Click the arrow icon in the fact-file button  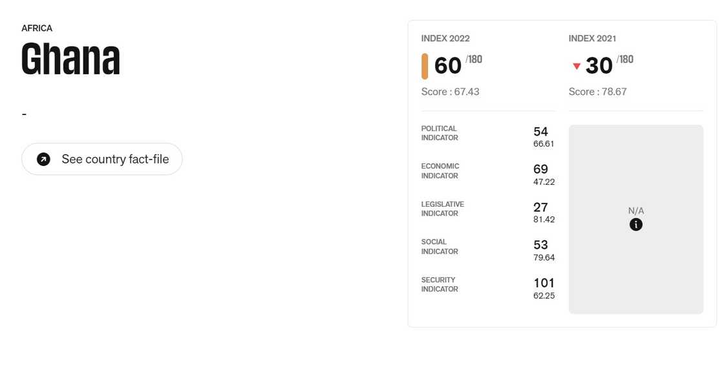point(43,159)
